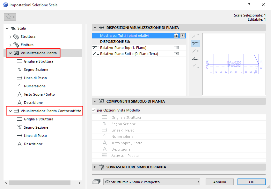Image resolution: width=271 pixels, height=189 pixels.
Task: Open Segno Sezione under Controsoffitto
Action: pyautogui.click(x=36, y=127)
